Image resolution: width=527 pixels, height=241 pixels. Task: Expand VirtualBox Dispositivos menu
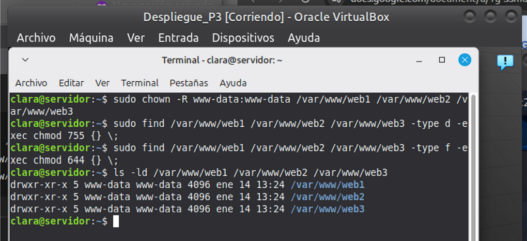coord(243,38)
